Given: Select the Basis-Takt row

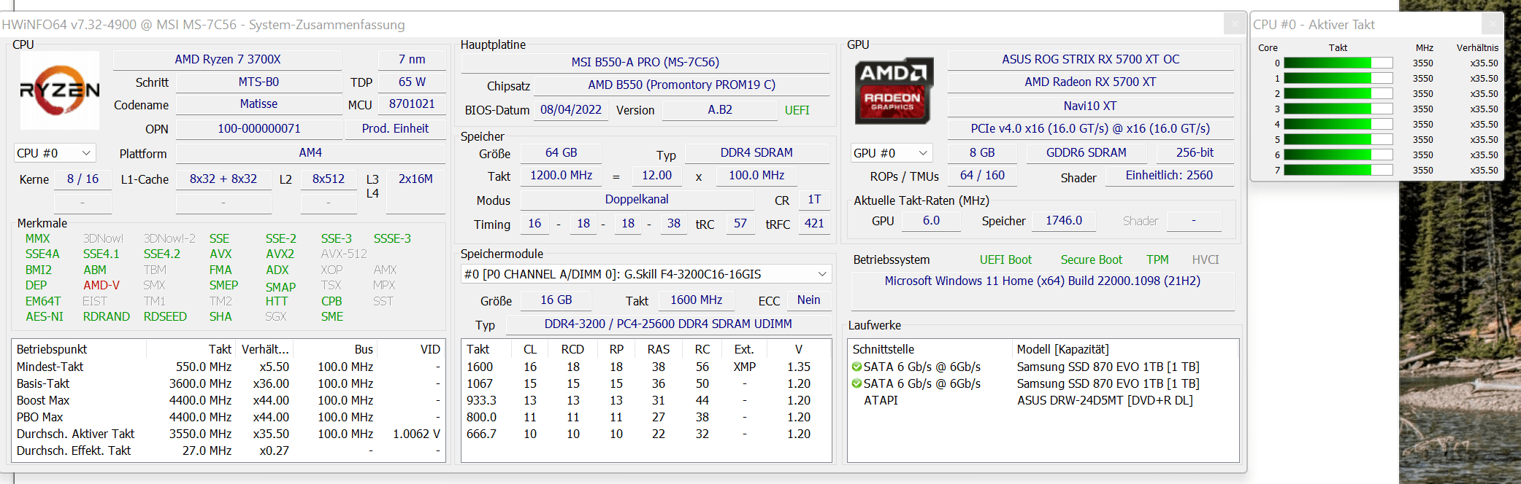Looking at the screenshot, I should click(229, 383).
